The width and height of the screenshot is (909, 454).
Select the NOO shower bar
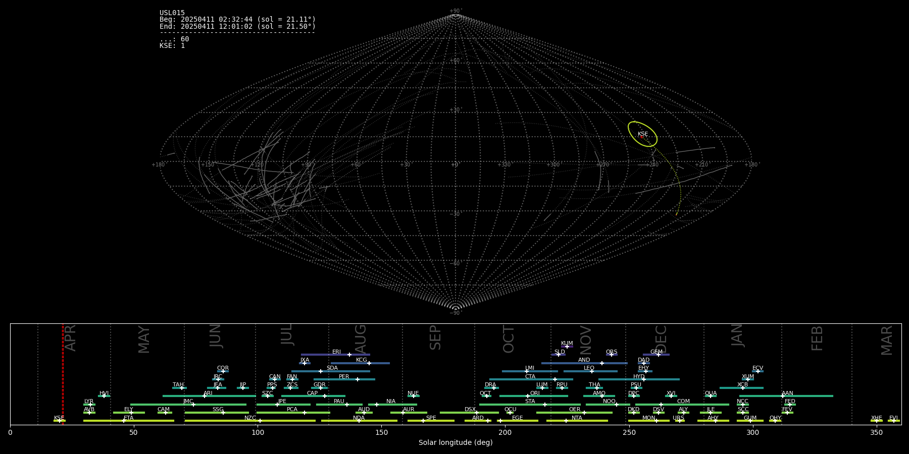coord(608,405)
